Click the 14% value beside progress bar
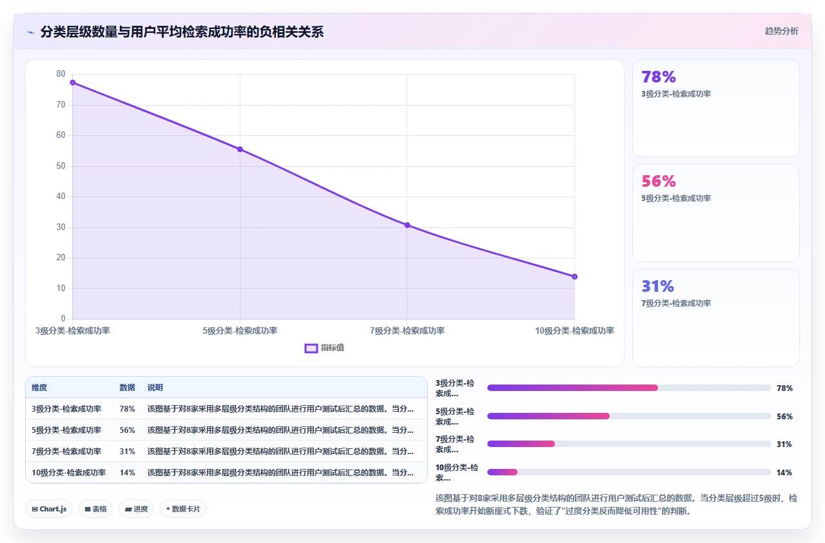 pyautogui.click(x=784, y=472)
